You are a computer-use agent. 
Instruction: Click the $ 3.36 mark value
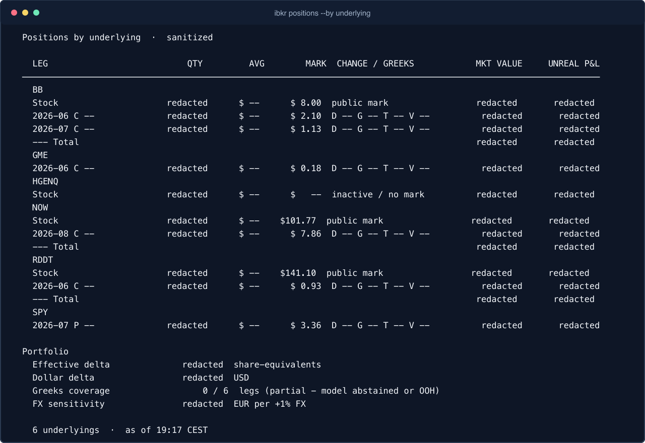coord(306,325)
